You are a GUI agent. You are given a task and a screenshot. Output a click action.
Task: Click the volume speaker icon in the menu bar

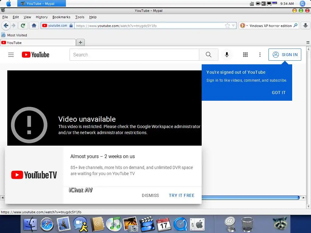[263, 4]
